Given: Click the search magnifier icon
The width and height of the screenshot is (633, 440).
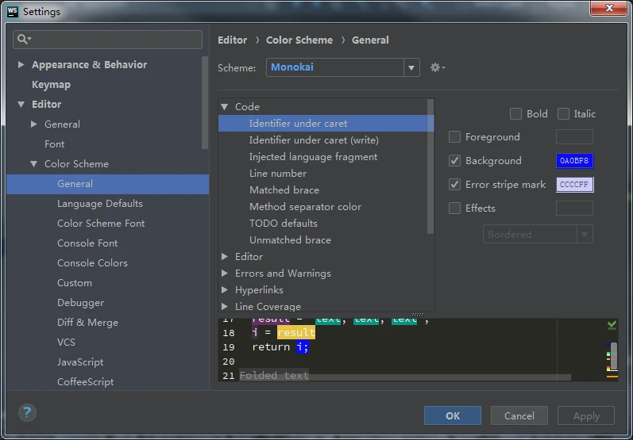Looking at the screenshot, I should (24, 39).
